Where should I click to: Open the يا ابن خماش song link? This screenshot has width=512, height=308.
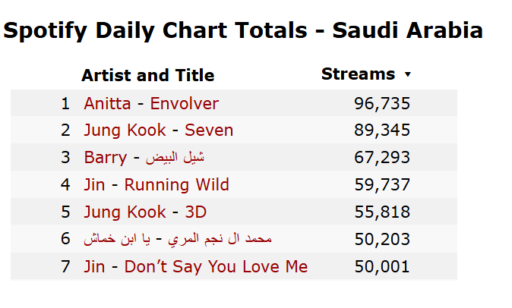pyautogui.click(x=117, y=239)
